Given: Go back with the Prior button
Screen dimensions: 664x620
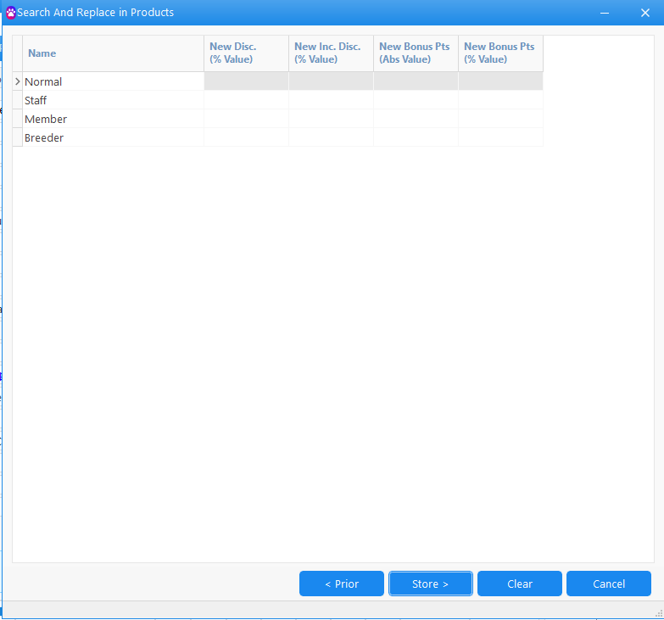Looking at the screenshot, I should click(342, 584).
